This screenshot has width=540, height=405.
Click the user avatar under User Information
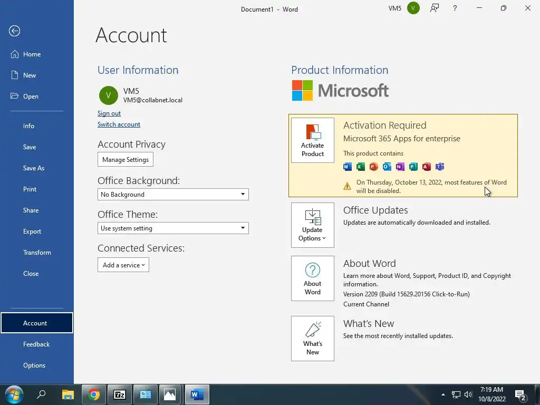click(109, 95)
